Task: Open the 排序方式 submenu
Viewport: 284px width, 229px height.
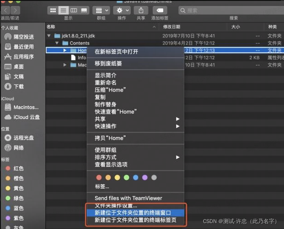Action: coord(135,158)
